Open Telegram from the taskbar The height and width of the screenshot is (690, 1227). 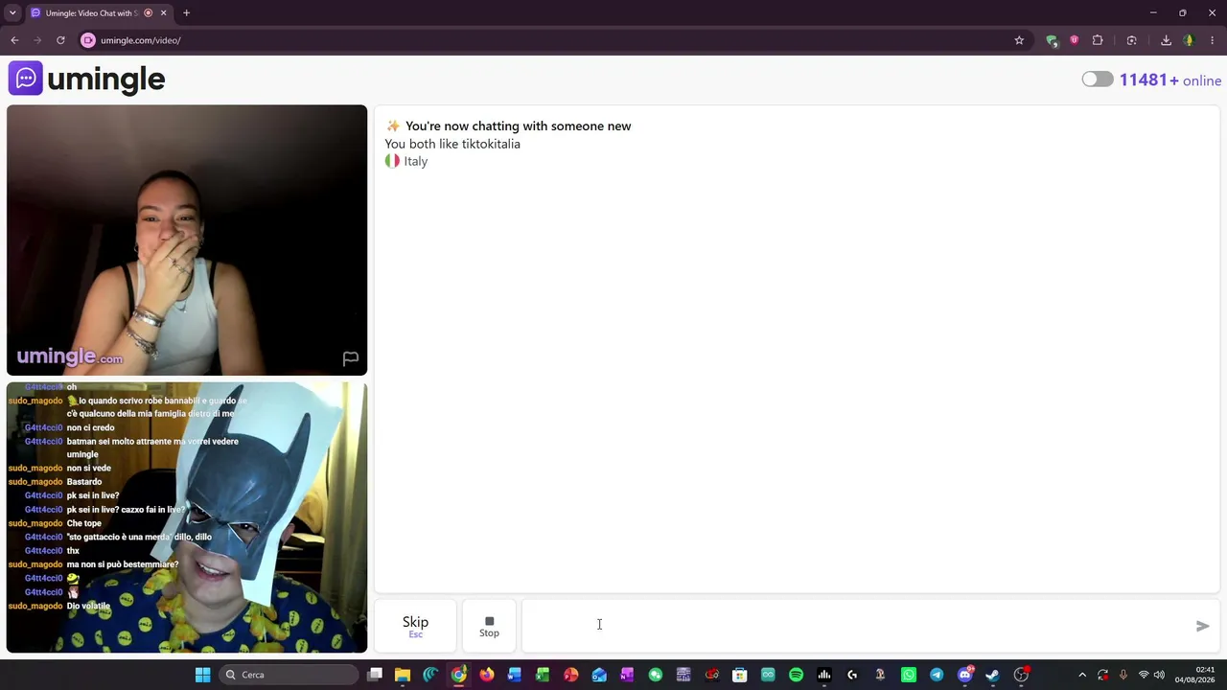pos(937,675)
